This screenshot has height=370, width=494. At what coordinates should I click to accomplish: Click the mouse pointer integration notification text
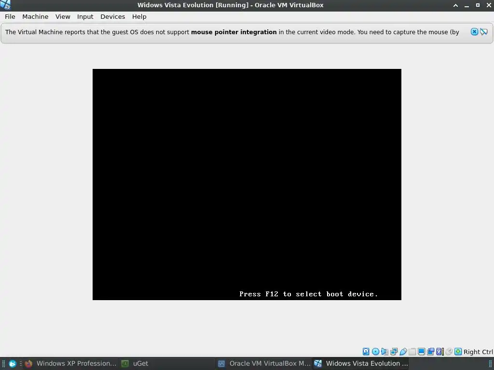[x=232, y=32]
